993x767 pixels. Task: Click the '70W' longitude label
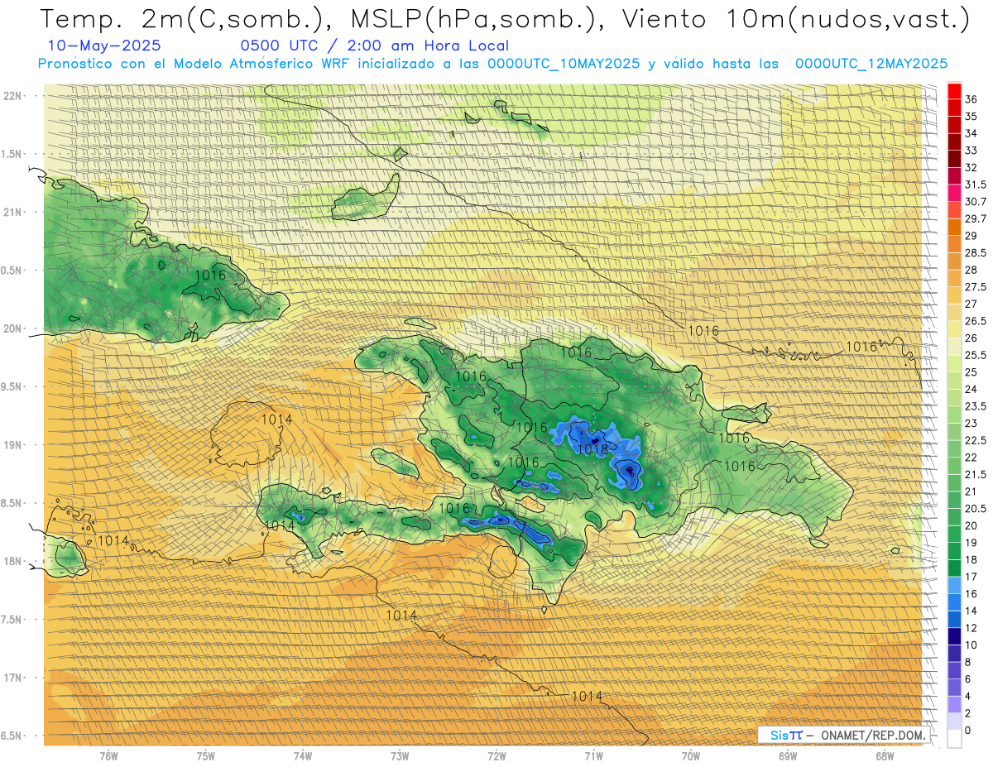pyautogui.click(x=691, y=756)
